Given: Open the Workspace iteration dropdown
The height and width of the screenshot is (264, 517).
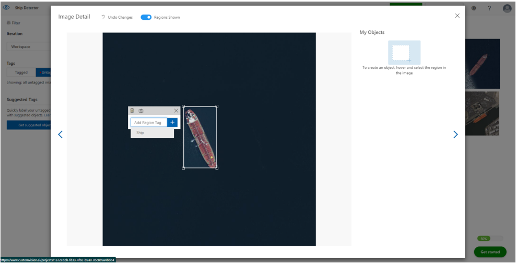Looking at the screenshot, I should pyautogui.click(x=29, y=47).
